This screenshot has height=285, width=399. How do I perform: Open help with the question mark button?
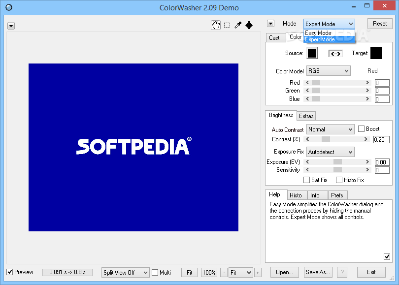click(342, 272)
